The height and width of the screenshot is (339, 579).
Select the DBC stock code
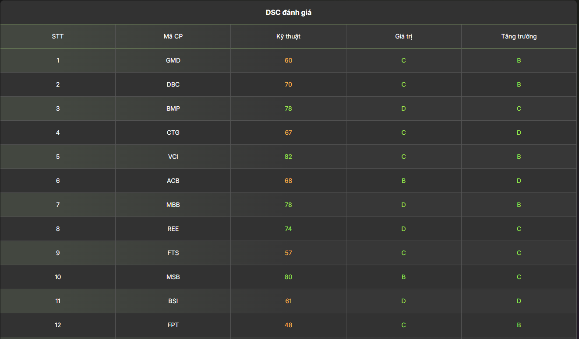pos(173,84)
